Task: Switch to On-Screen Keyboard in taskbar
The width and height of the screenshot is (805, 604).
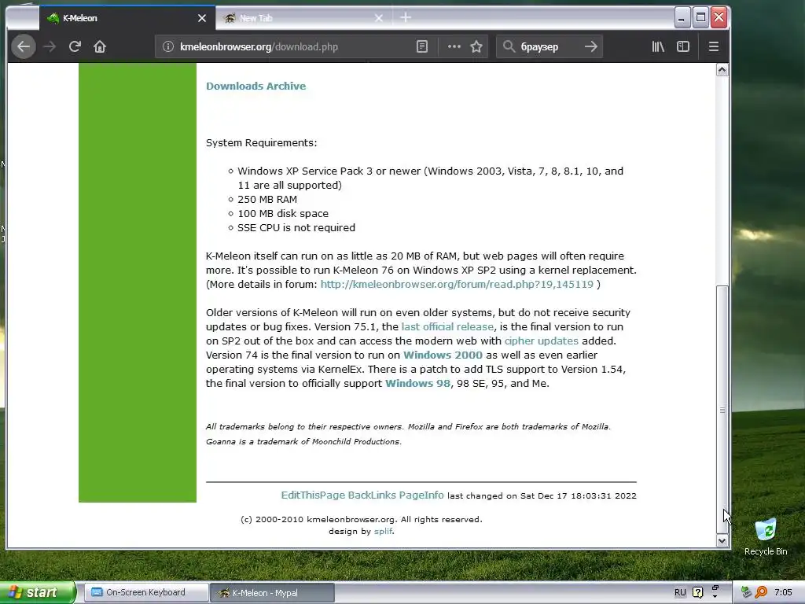Action: (145, 592)
